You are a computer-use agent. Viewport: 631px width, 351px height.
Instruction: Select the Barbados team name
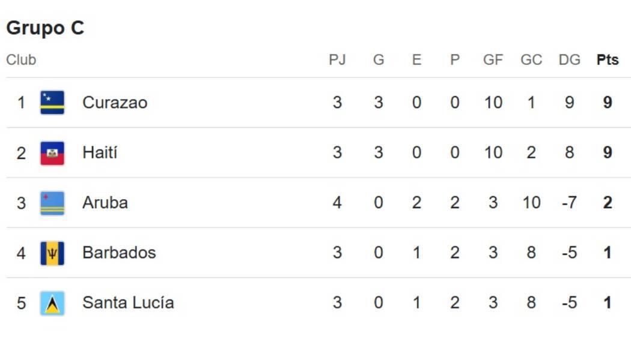point(119,253)
